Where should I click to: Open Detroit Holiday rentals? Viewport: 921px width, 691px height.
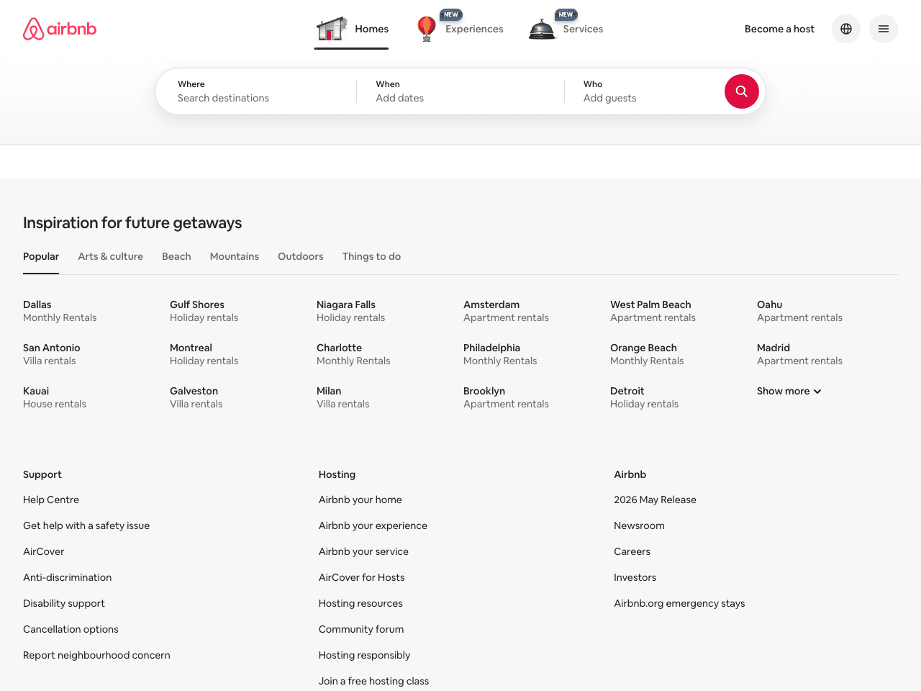click(x=644, y=397)
